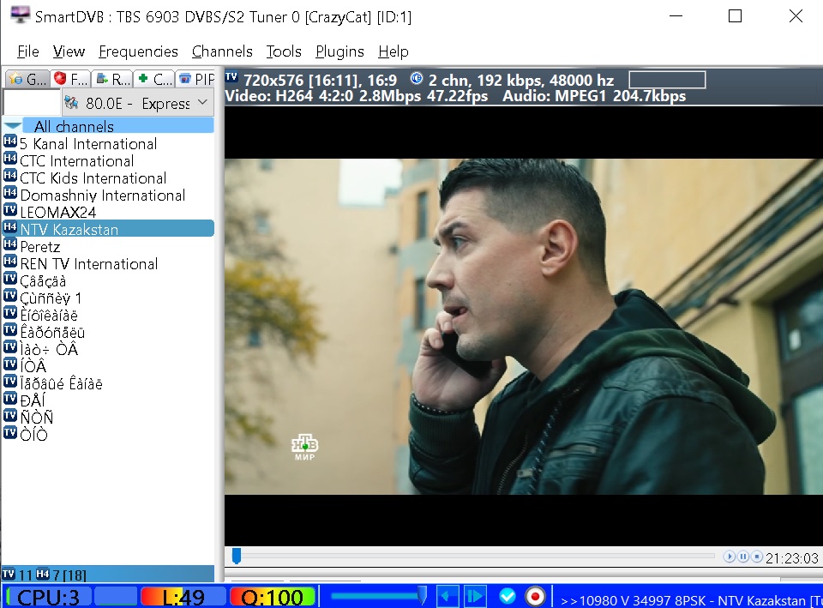
Task: Select channel Çùññèÿ 1
Action: [51, 298]
